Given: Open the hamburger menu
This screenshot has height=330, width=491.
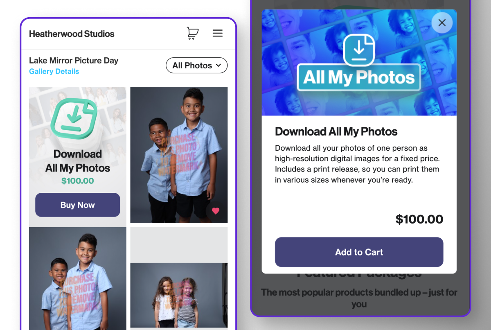Looking at the screenshot, I should click(x=218, y=33).
